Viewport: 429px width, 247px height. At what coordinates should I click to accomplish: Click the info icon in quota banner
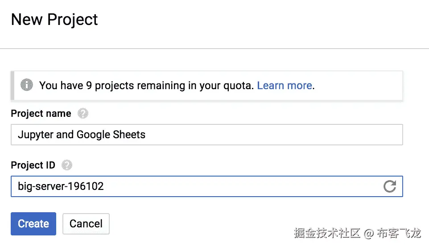[x=27, y=85]
